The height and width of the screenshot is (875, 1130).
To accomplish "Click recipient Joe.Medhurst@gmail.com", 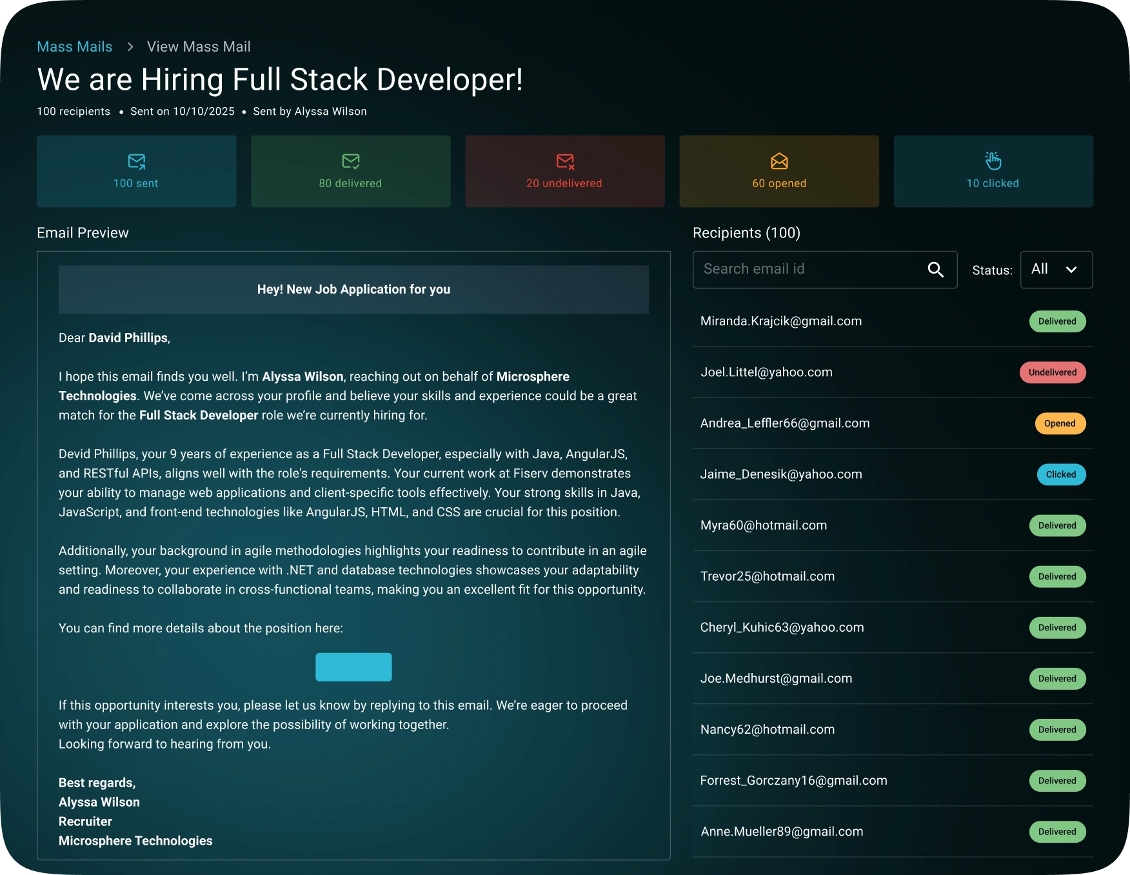I will point(777,678).
